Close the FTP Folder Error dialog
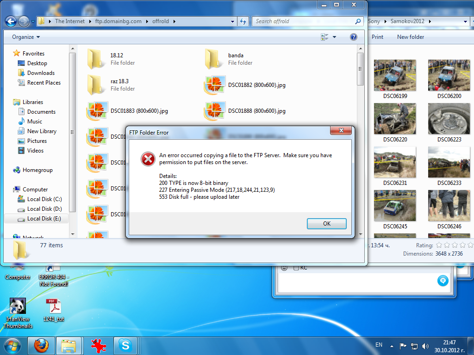The height and width of the screenshot is (355, 474). pos(341,130)
